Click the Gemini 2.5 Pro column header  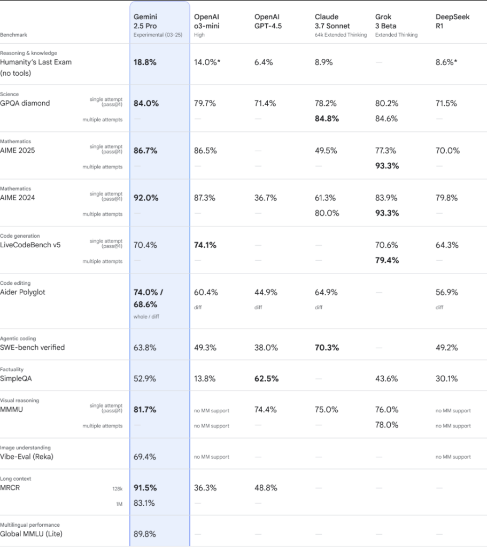158,26
